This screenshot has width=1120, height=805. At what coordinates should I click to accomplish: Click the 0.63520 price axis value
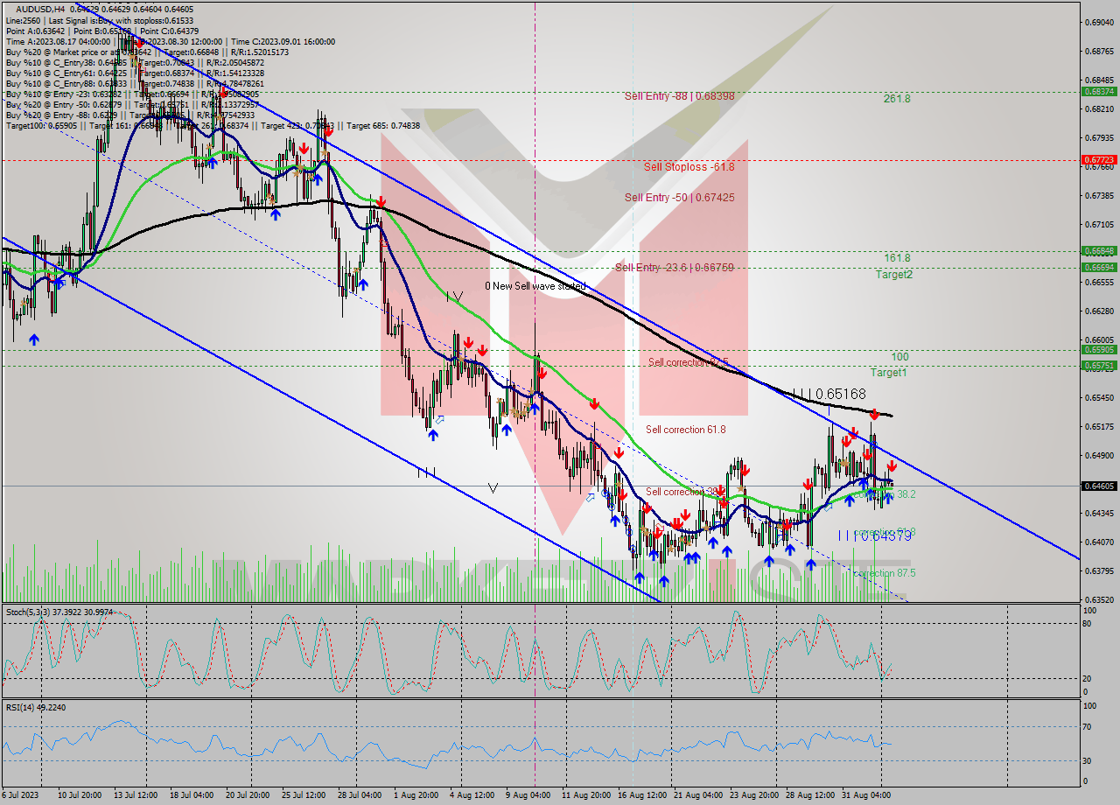(1098, 600)
